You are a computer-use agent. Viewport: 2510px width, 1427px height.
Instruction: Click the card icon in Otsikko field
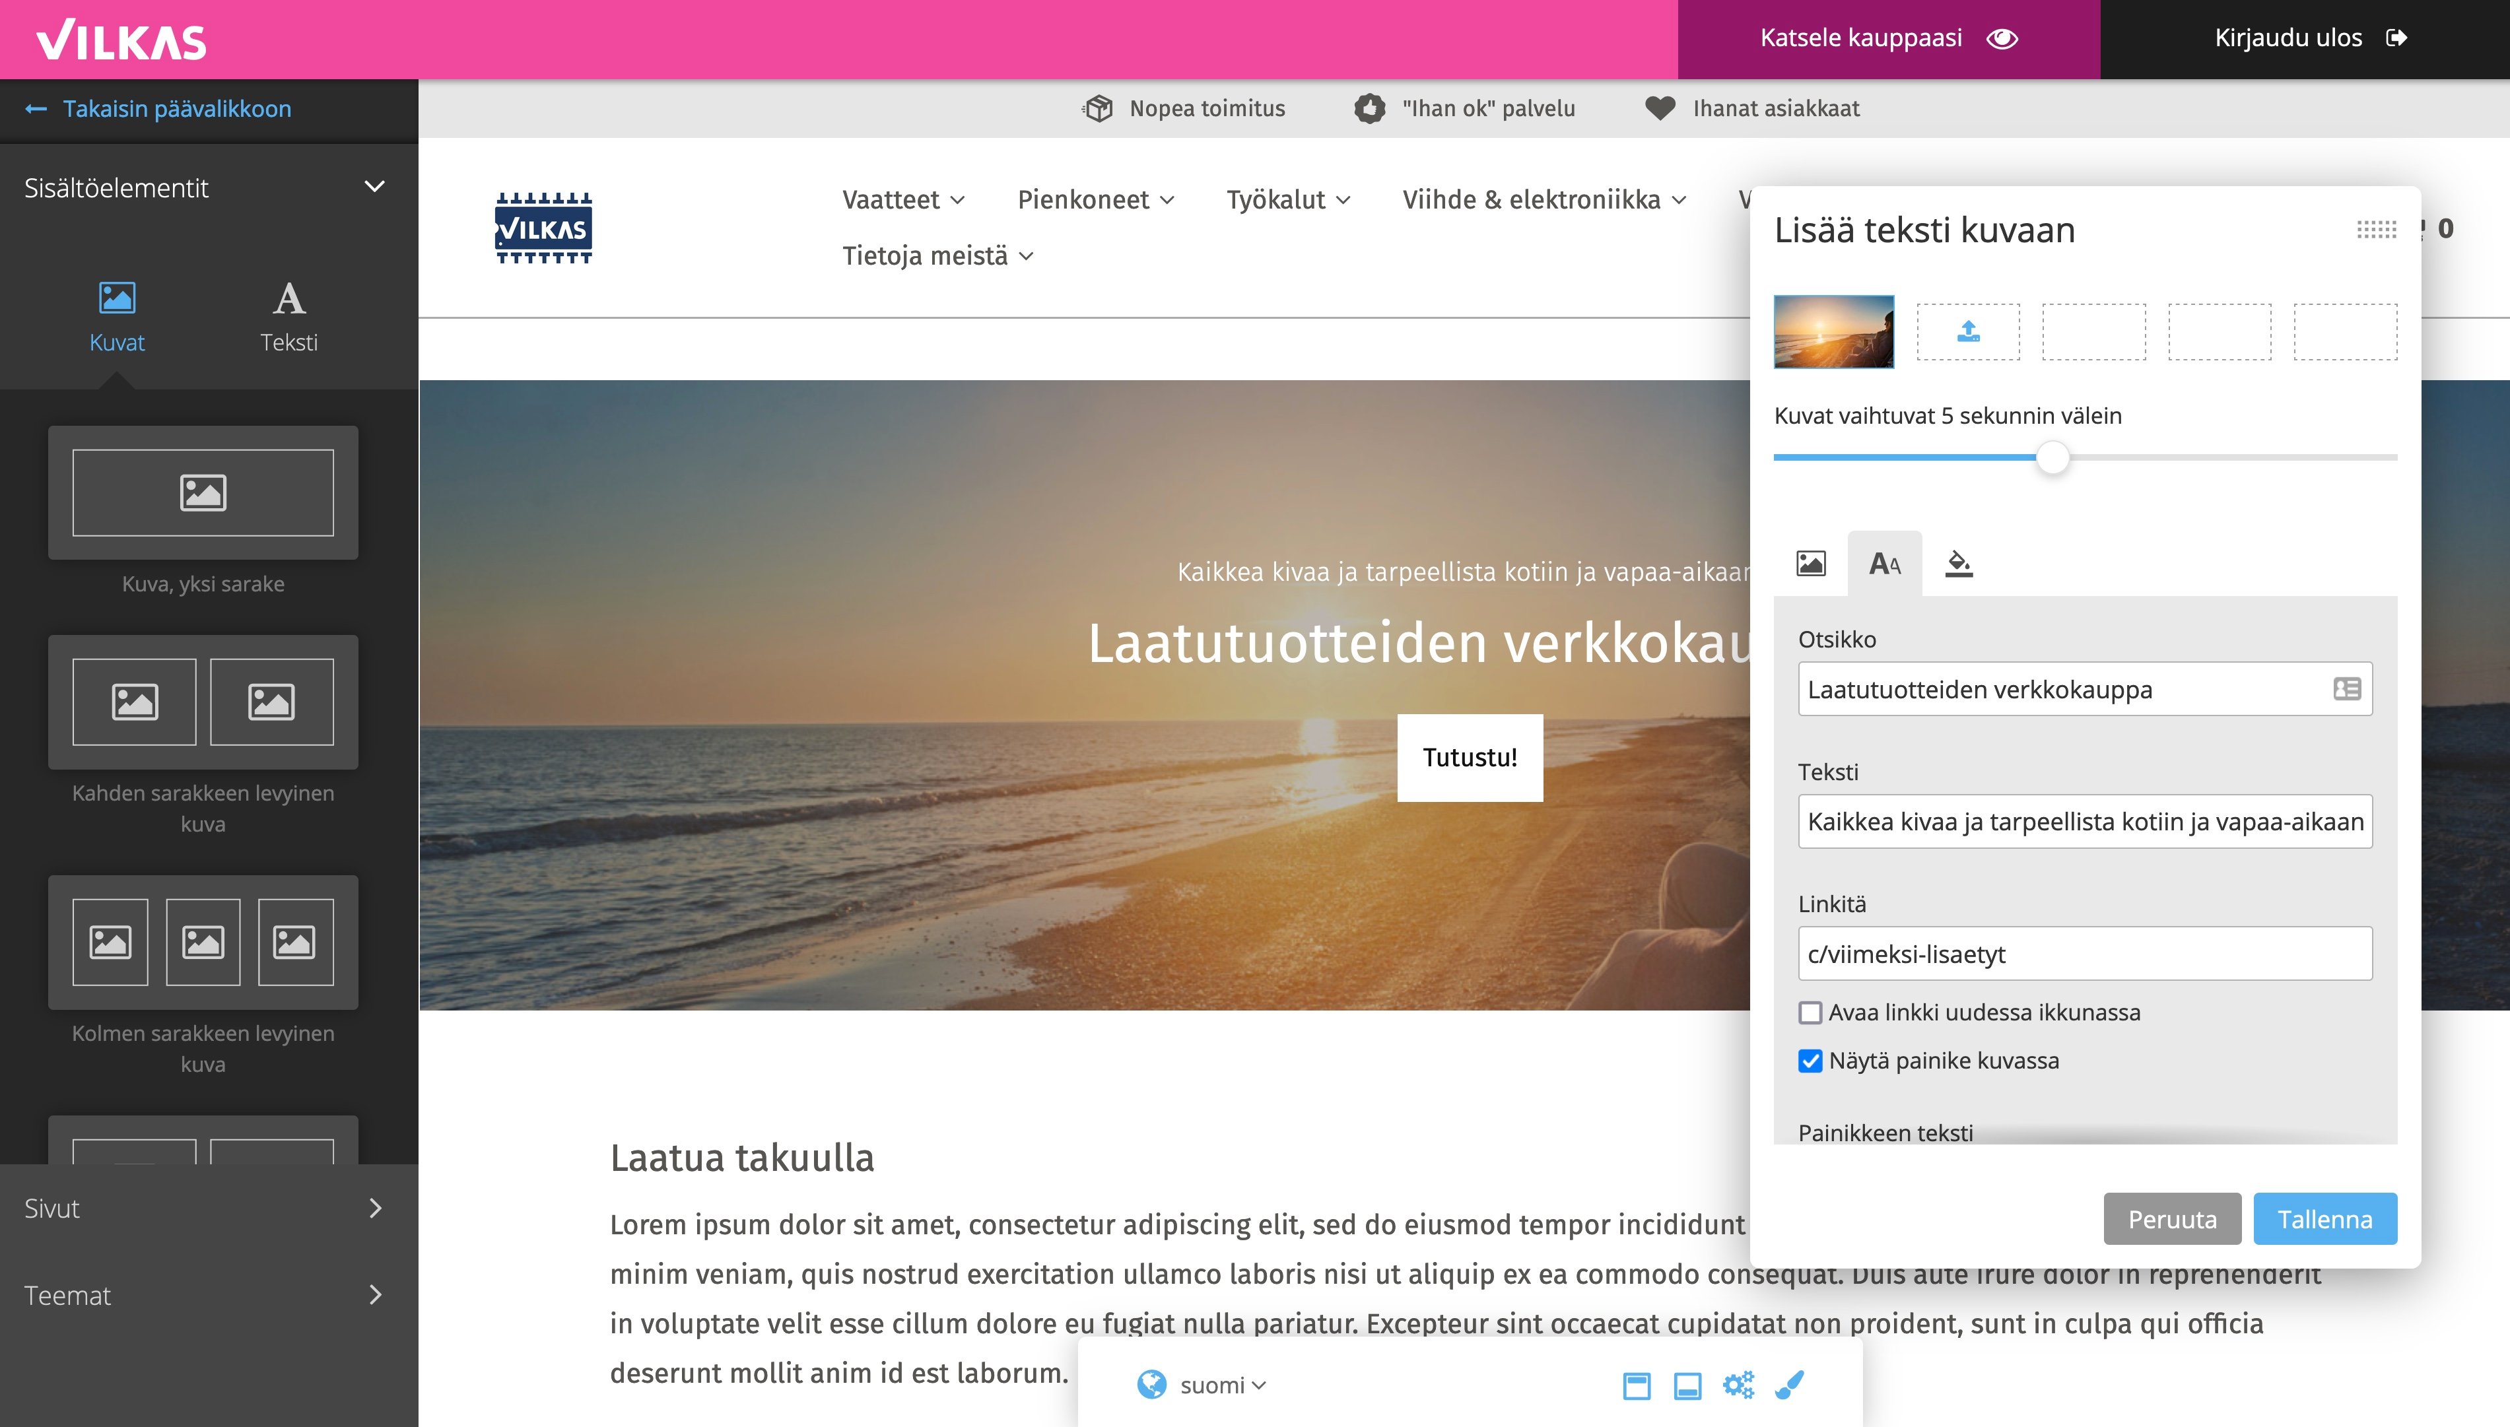click(x=2348, y=689)
